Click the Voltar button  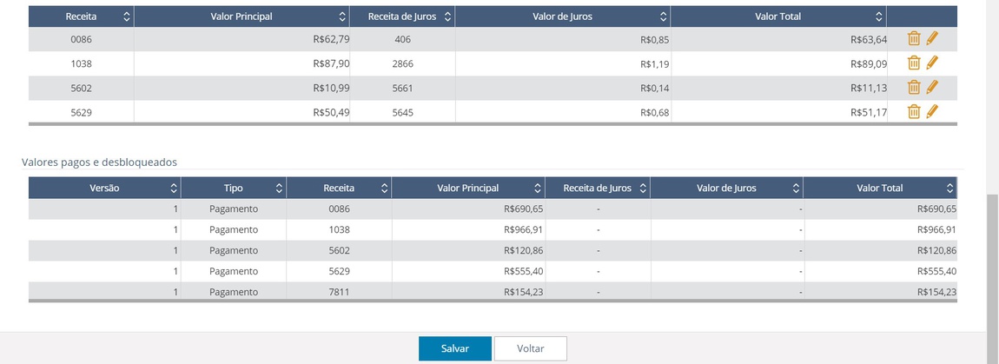click(531, 348)
